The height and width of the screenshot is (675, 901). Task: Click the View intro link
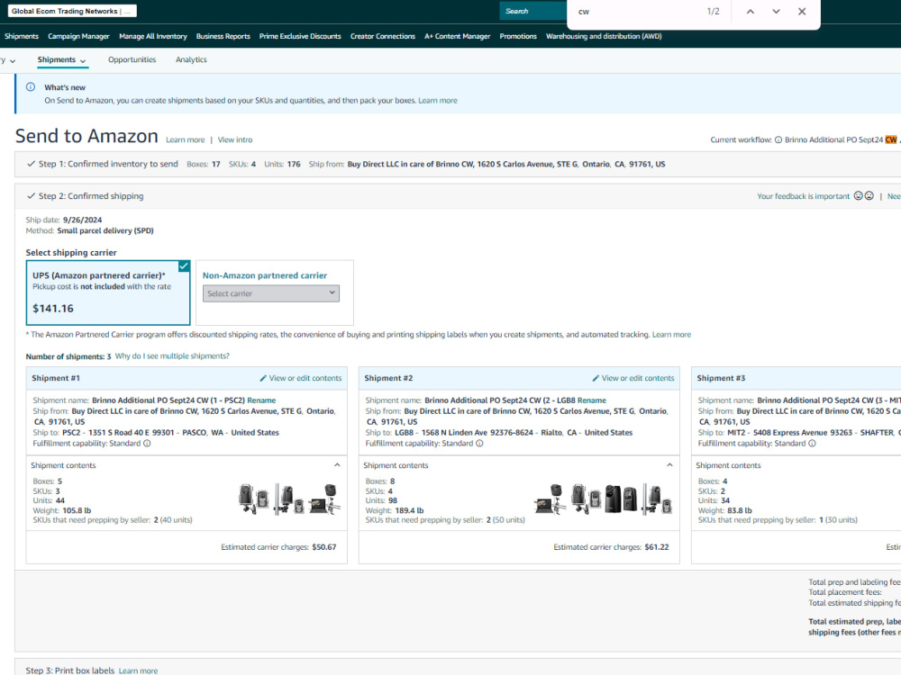pos(235,140)
